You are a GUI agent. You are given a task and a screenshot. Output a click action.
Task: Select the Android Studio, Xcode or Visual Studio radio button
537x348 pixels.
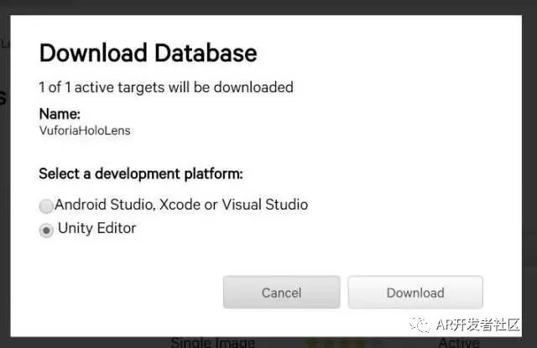[x=46, y=206]
